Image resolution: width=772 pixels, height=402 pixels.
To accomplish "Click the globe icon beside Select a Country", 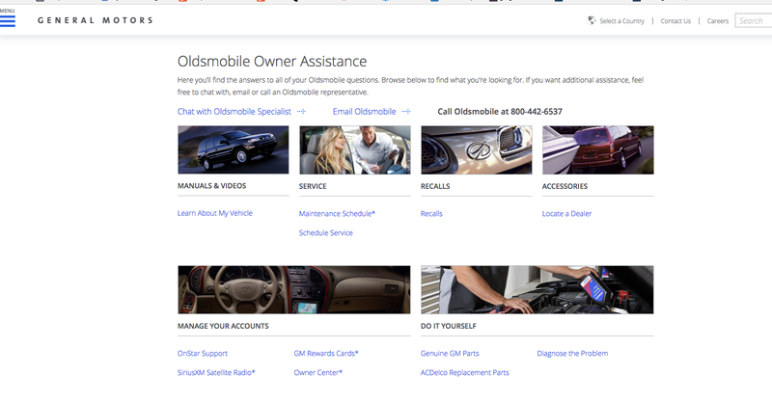I will 592,20.
